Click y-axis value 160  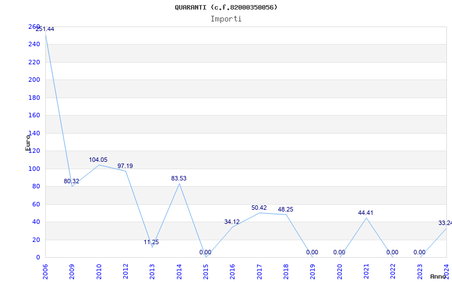[x=34, y=116]
